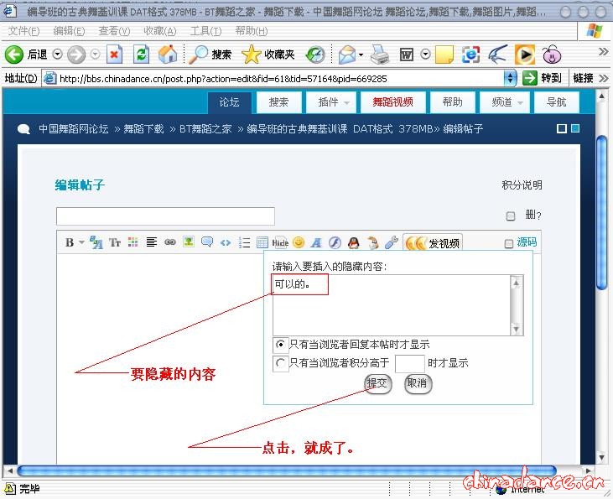Open the Back button history dropdown

(x=57, y=55)
